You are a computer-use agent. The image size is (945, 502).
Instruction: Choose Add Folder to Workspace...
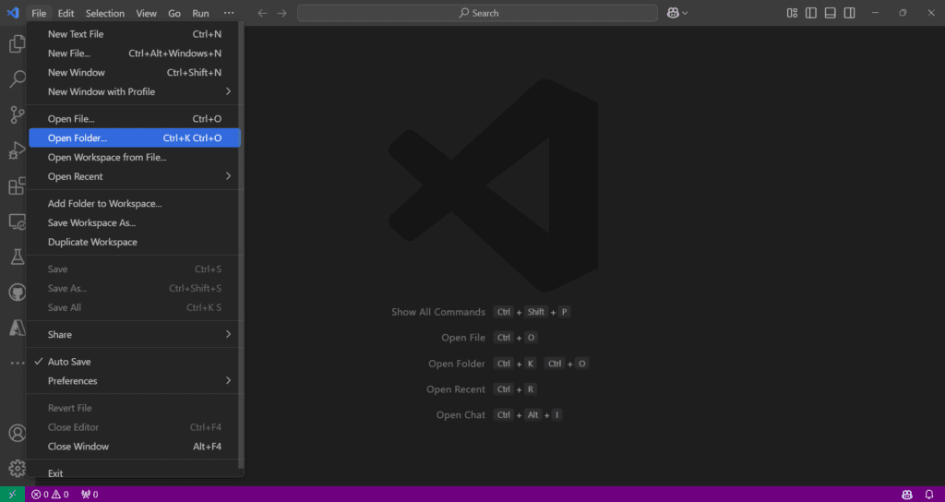[x=135, y=204]
